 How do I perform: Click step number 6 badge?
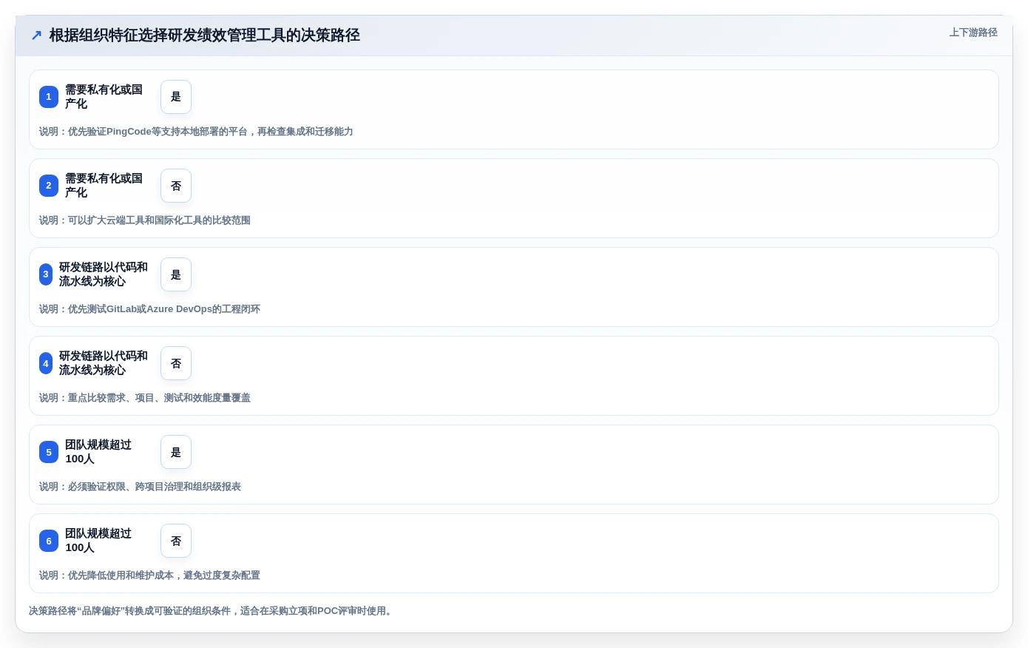click(49, 541)
